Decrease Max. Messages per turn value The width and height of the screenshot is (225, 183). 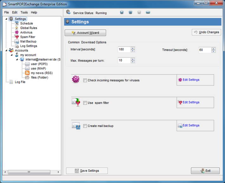tap(133, 62)
